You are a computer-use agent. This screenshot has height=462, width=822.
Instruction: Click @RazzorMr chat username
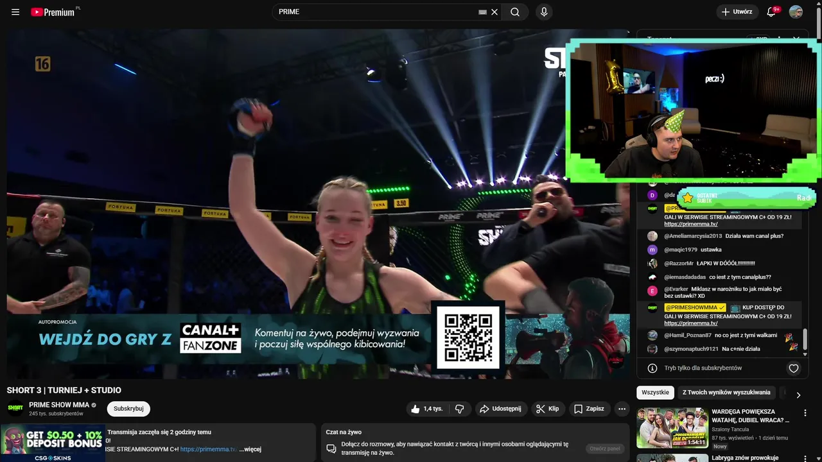tap(679, 263)
